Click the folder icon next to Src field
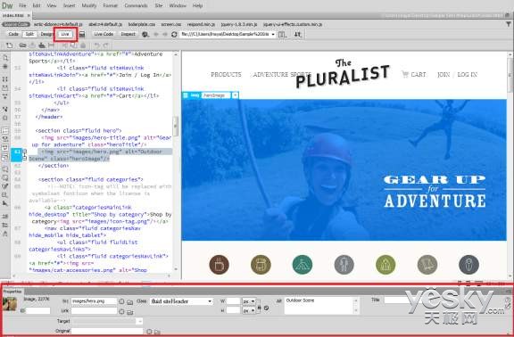The height and width of the screenshot is (337, 514). [x=130, y=302]
